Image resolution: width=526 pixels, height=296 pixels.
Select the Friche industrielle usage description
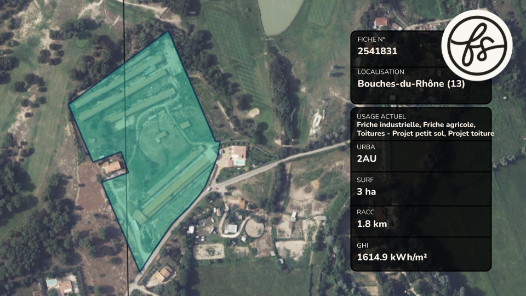[425, 129]
